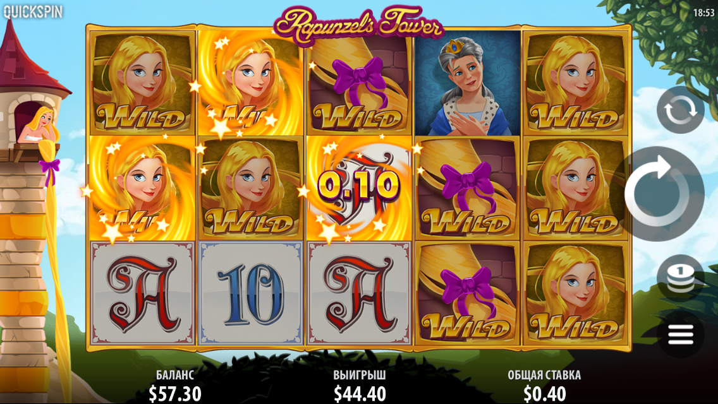The height and width of the screenshot is (404, 718).
Task: Click the top-left Rapunzel wild symbol
Action: [142, 83]
